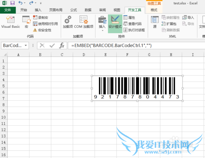Open the XML 源 source pane
This screenshot has height=158, width=205.
pyautogui.click(x=155, y=22)
